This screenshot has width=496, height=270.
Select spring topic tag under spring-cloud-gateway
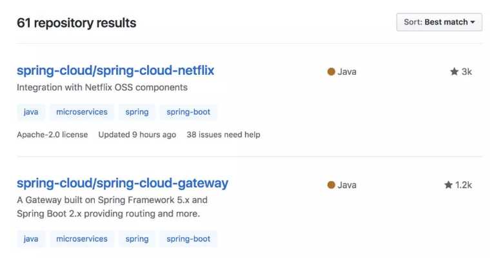point(137,238)
